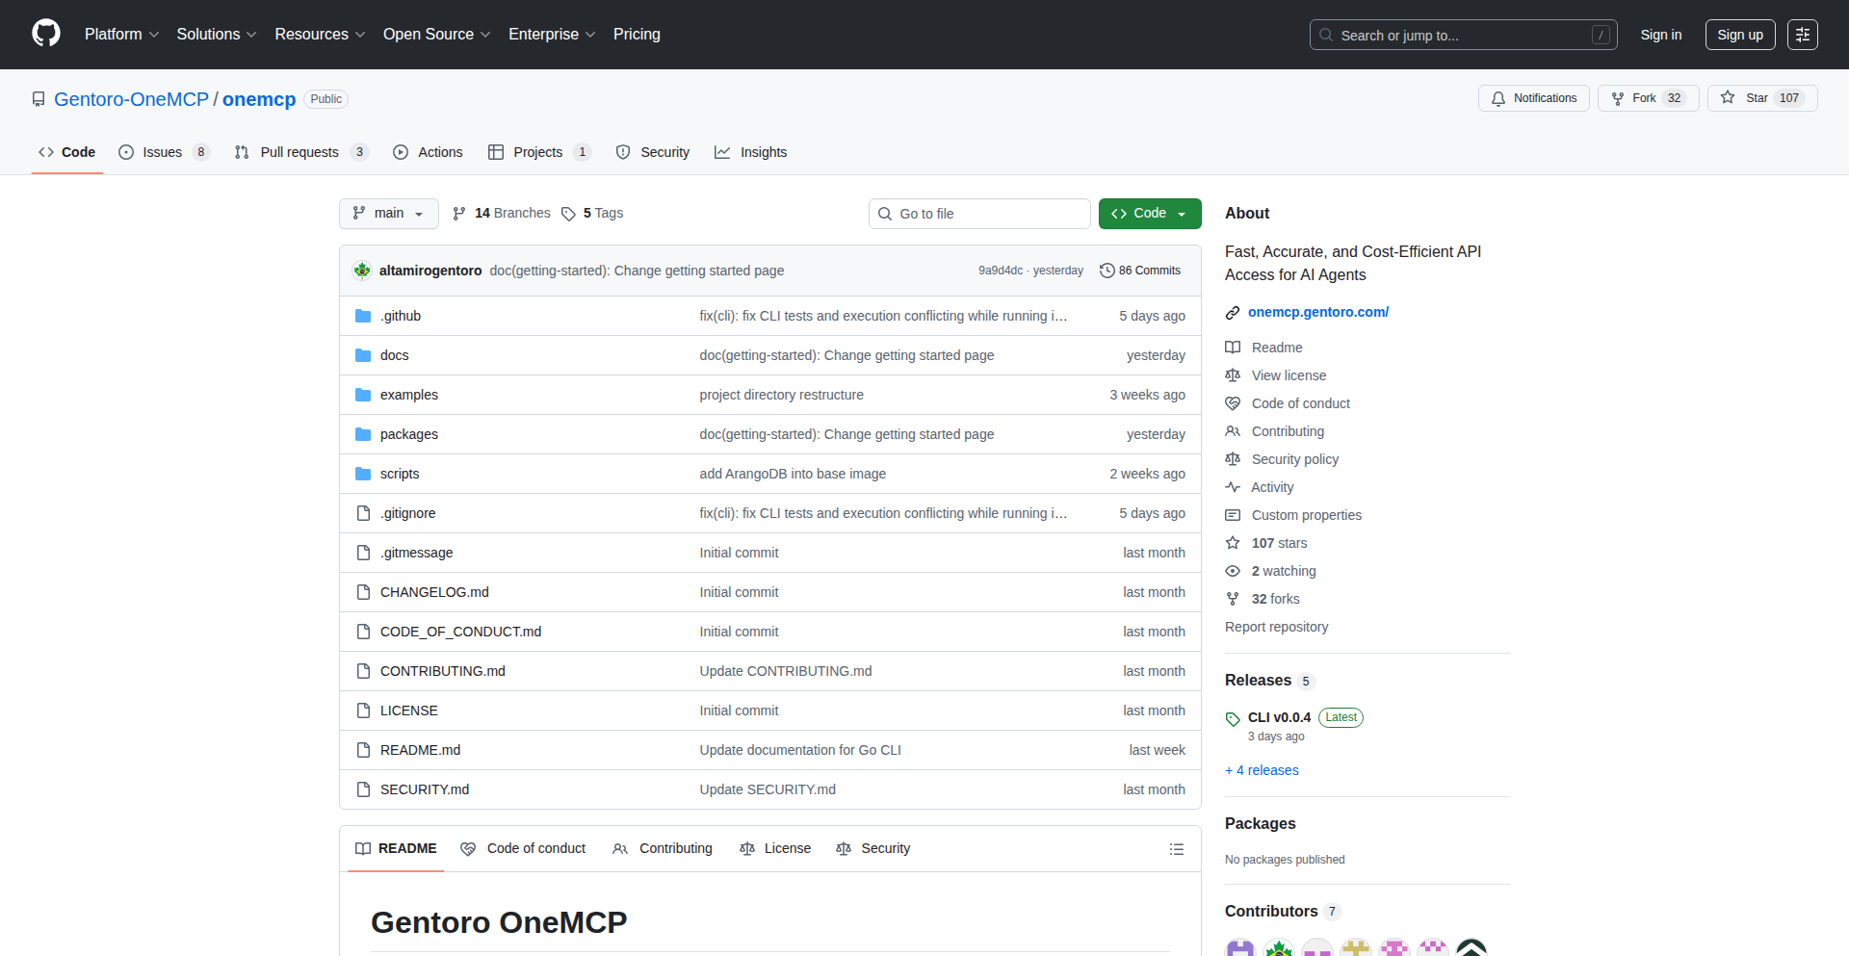Image resolution: width=1849 pixels, height=956 pixels.
Task: Click the Go to file search field
Action: tap(979, 214)
